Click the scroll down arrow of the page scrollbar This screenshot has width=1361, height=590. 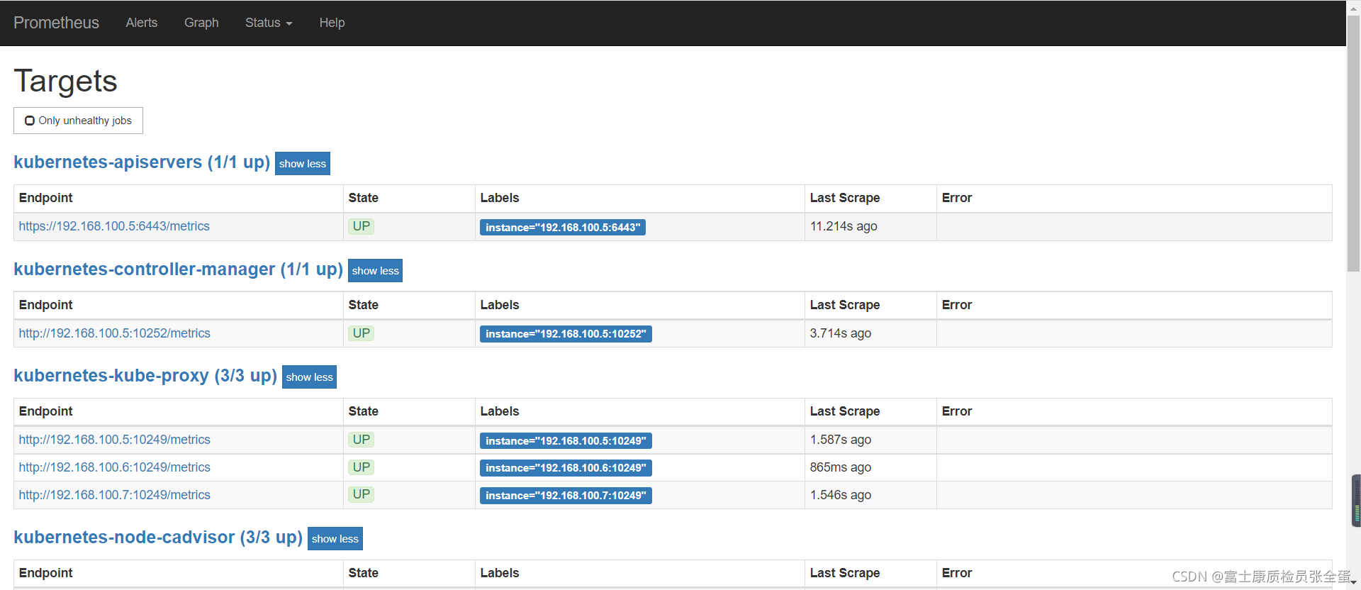[x=1353, y=583]
